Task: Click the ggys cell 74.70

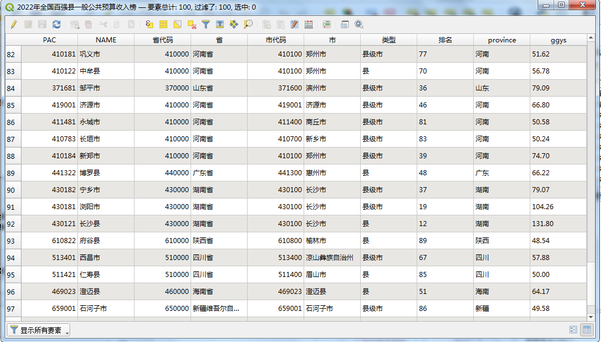Action: coord(558,155)
